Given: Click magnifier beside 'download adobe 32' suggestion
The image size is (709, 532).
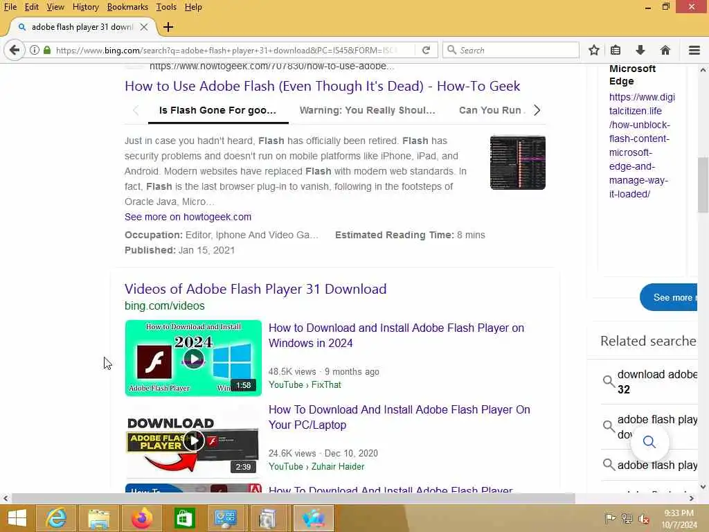Looking at the screenshot, I should 609,382.
